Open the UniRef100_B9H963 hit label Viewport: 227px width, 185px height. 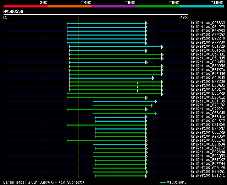point(208,31)
